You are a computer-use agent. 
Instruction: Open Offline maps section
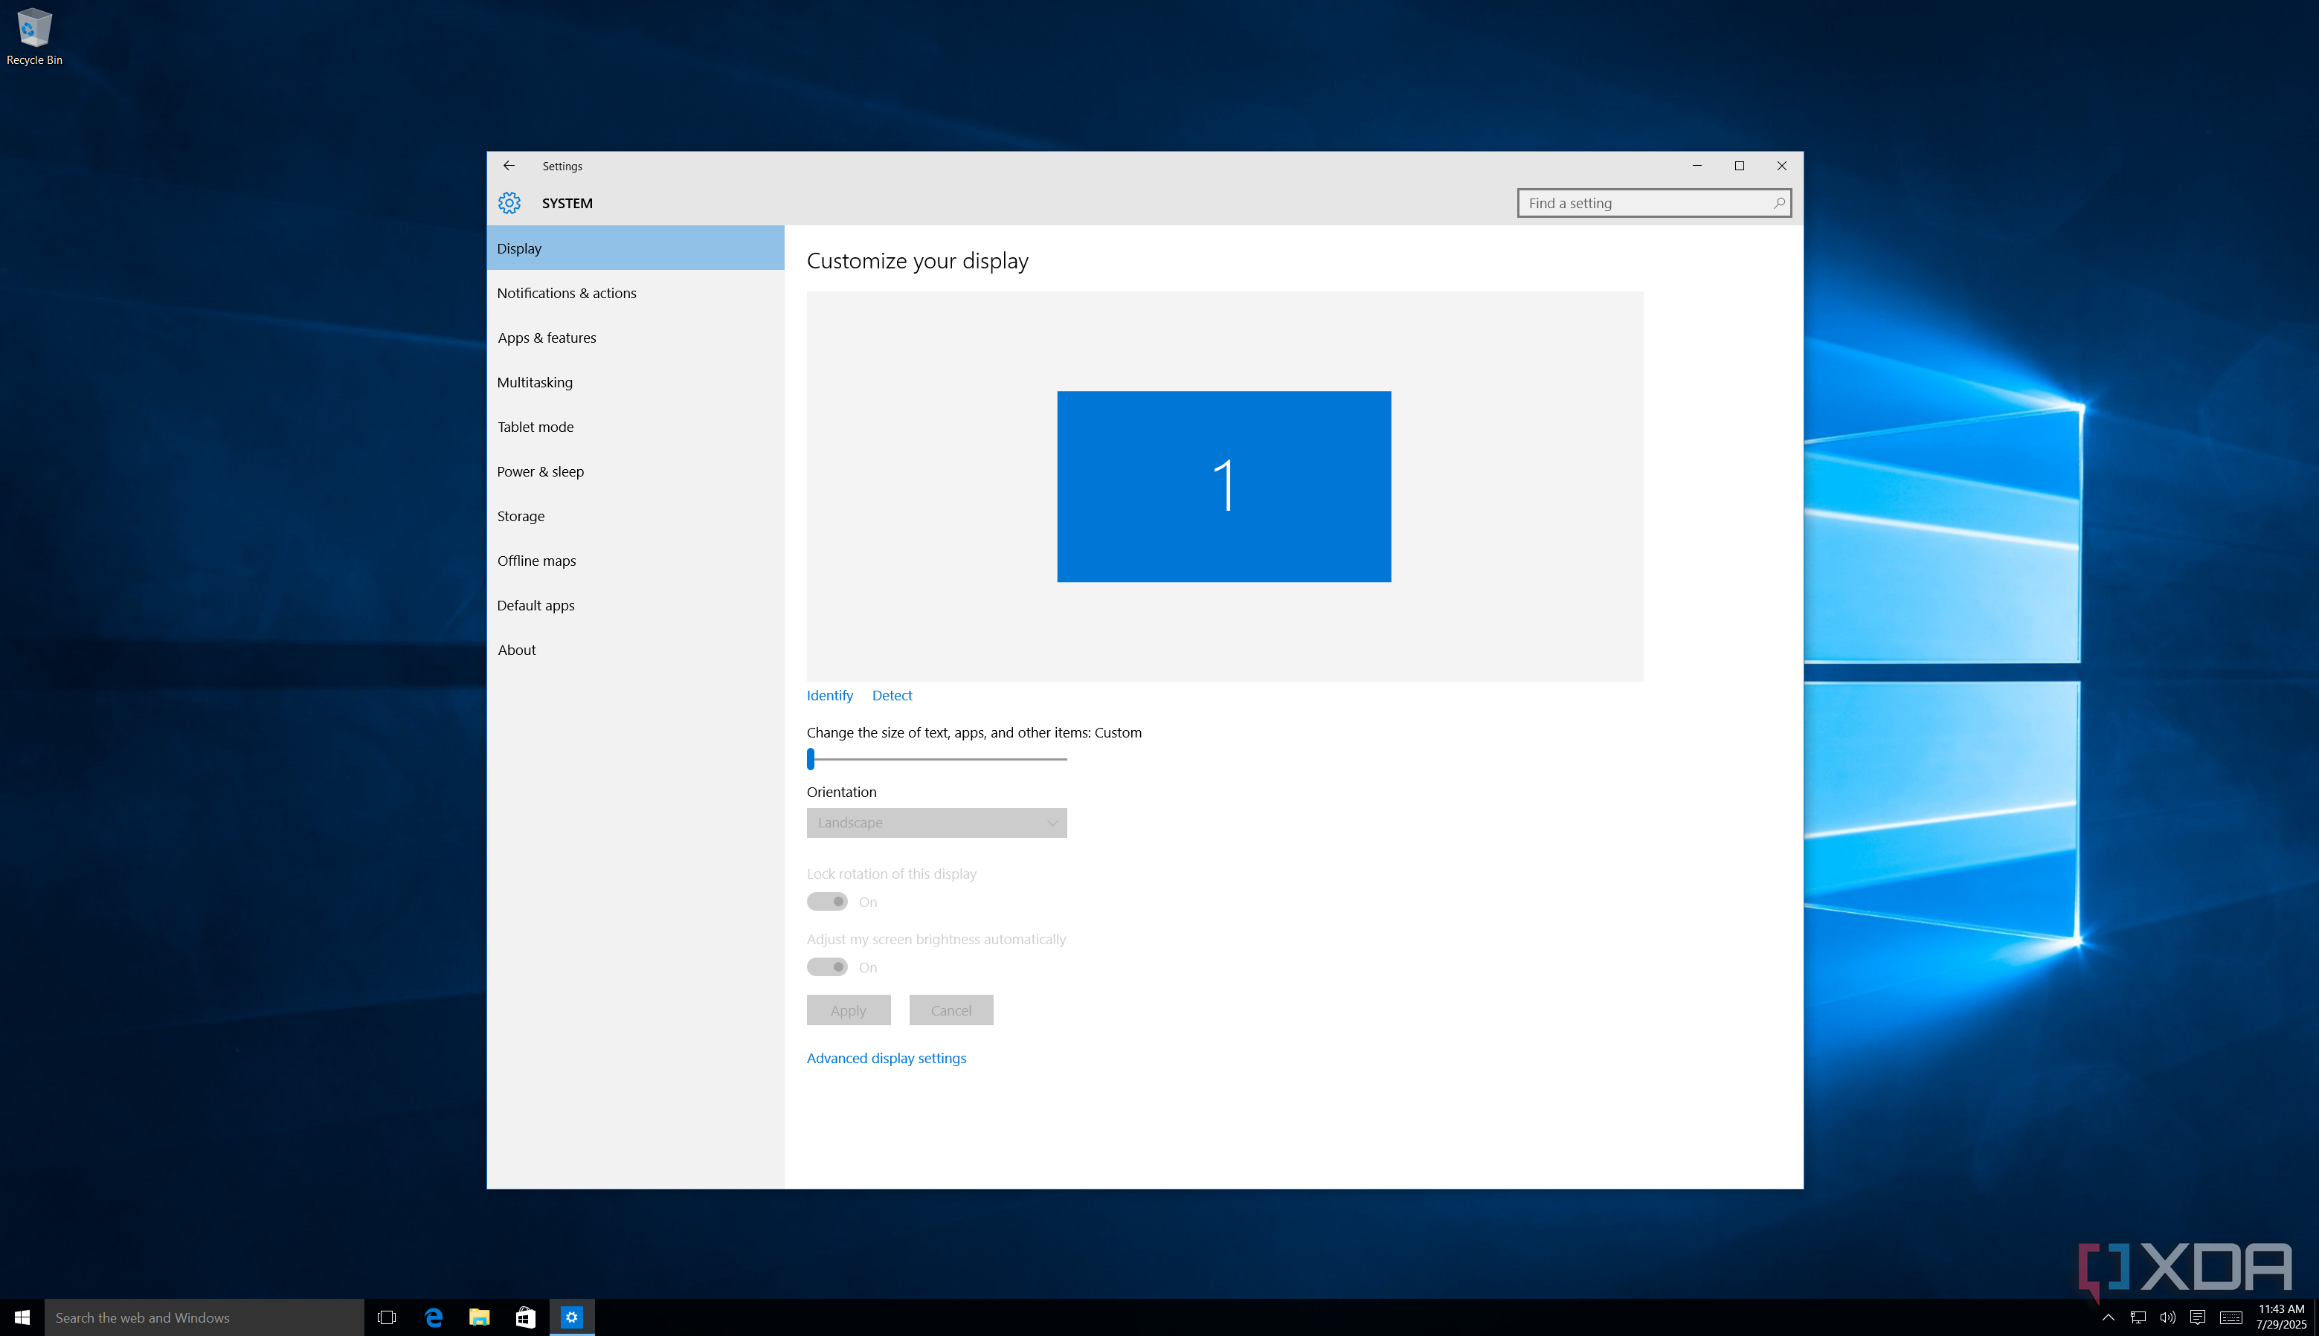coord(635,561)
